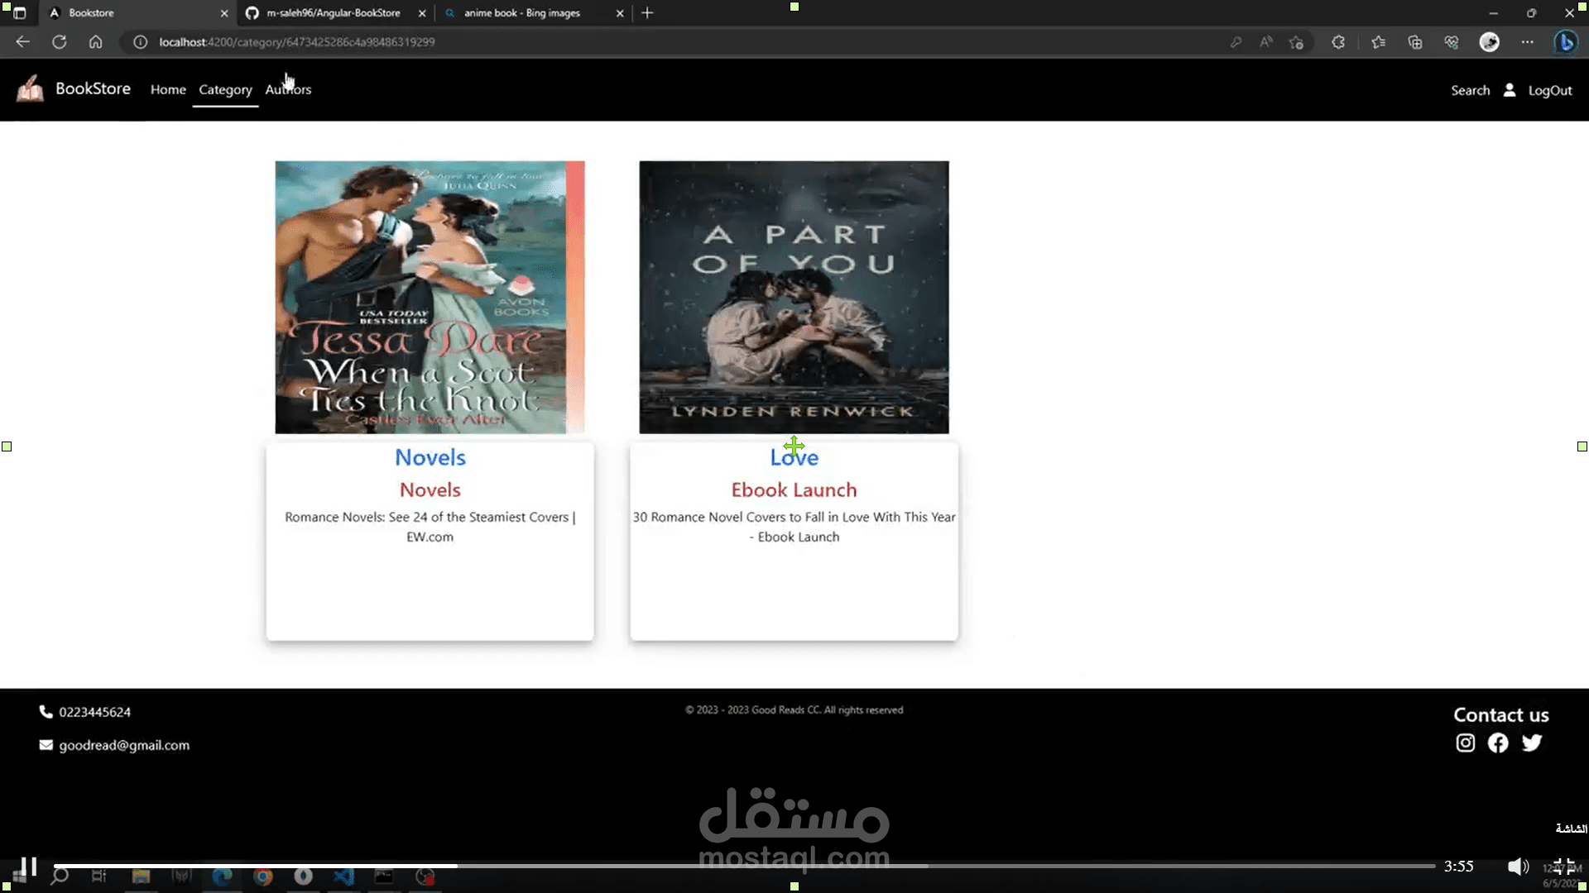Click the user profile icon near LogOut

1510,90
